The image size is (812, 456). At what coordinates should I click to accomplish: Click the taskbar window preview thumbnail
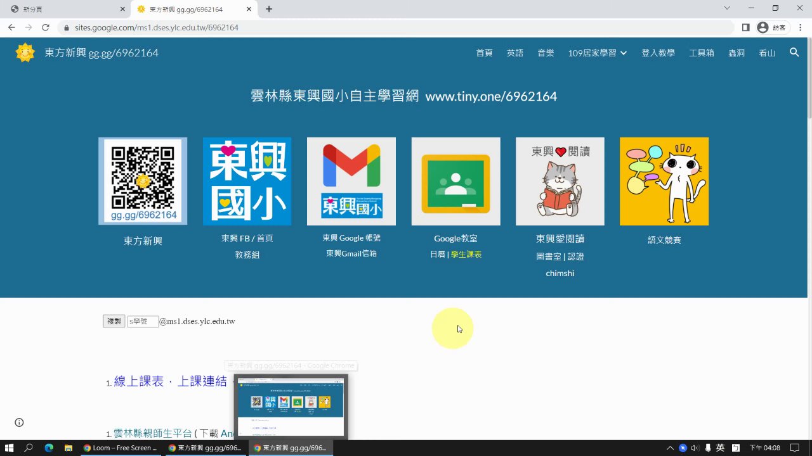pos(291,406)
